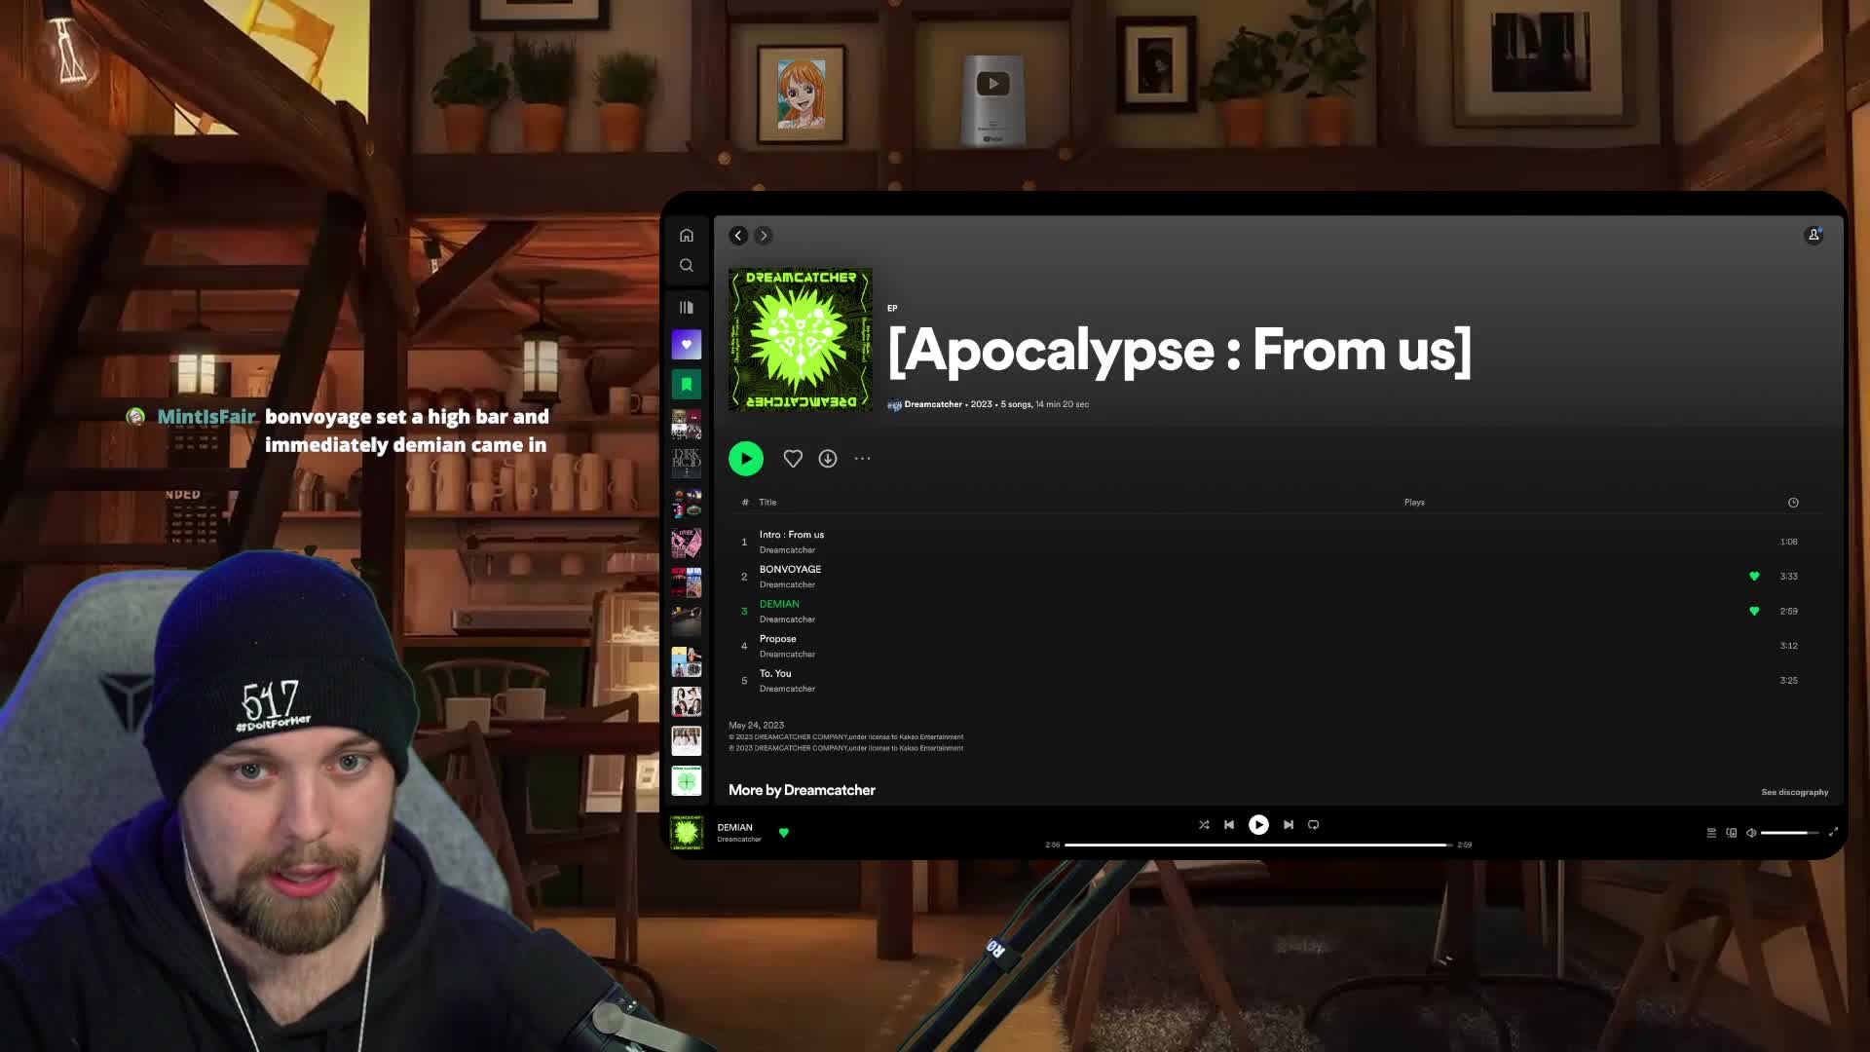This screenshot has width=1870, height=1052.
Task: Skip to next track
Action: pyautogui.click(x=1289, y=825)
